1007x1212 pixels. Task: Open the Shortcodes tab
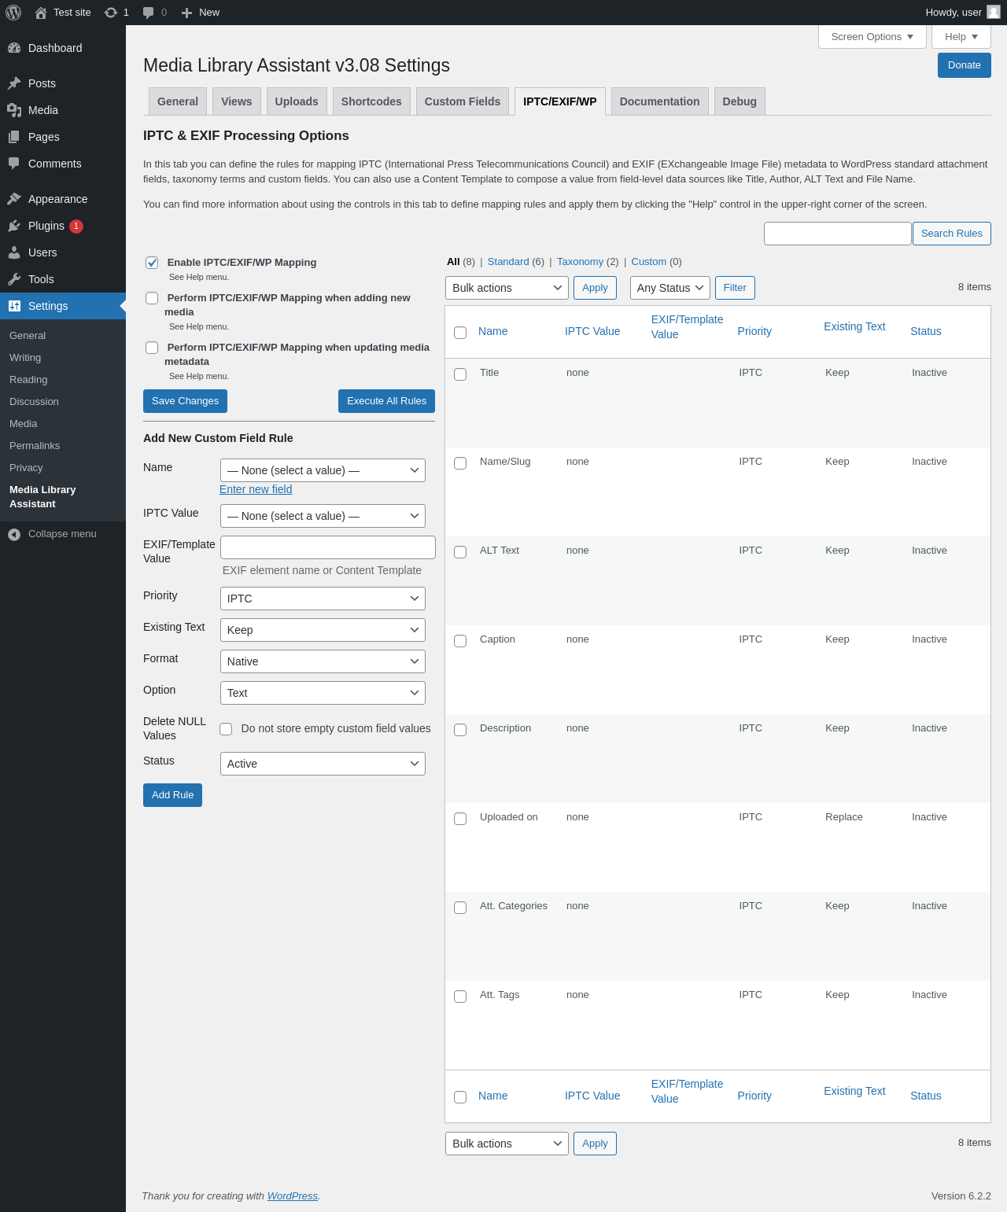(x=371, y=101)
